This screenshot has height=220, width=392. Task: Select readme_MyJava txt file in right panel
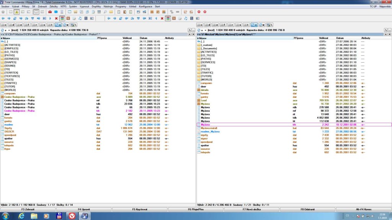click(294, 131)
